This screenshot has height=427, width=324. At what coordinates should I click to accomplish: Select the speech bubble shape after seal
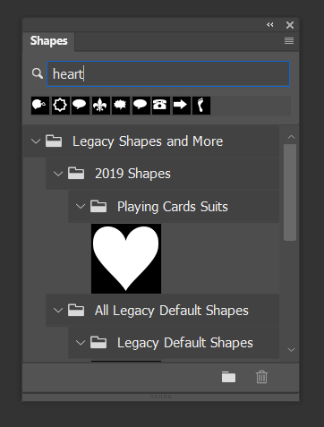[x=81, y=106]
